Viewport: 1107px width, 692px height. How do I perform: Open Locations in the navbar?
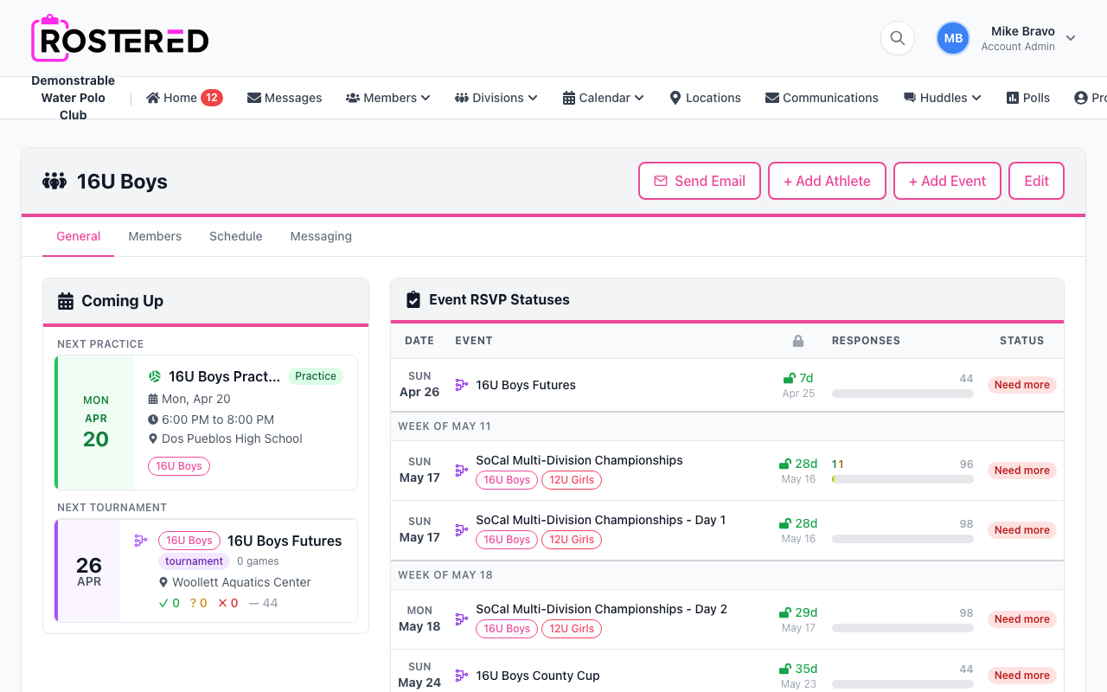pos(705,98)
